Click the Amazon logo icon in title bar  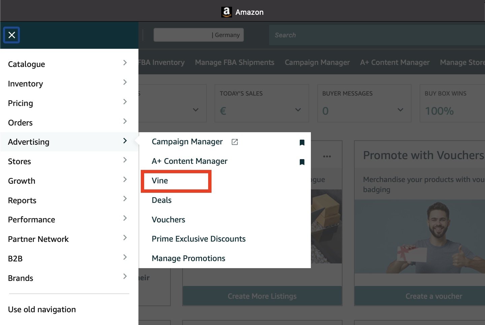pos(226,12)
